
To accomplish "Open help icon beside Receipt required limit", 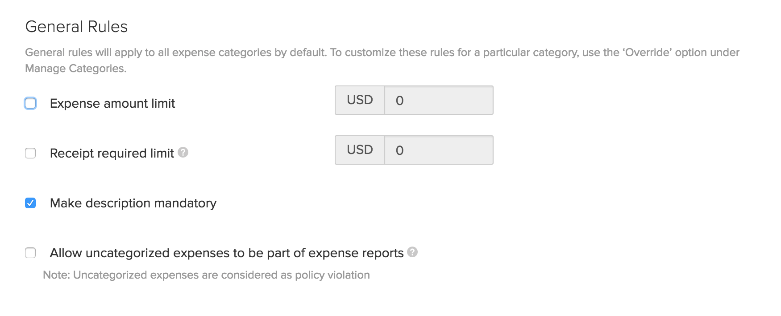I will (183, 153).
